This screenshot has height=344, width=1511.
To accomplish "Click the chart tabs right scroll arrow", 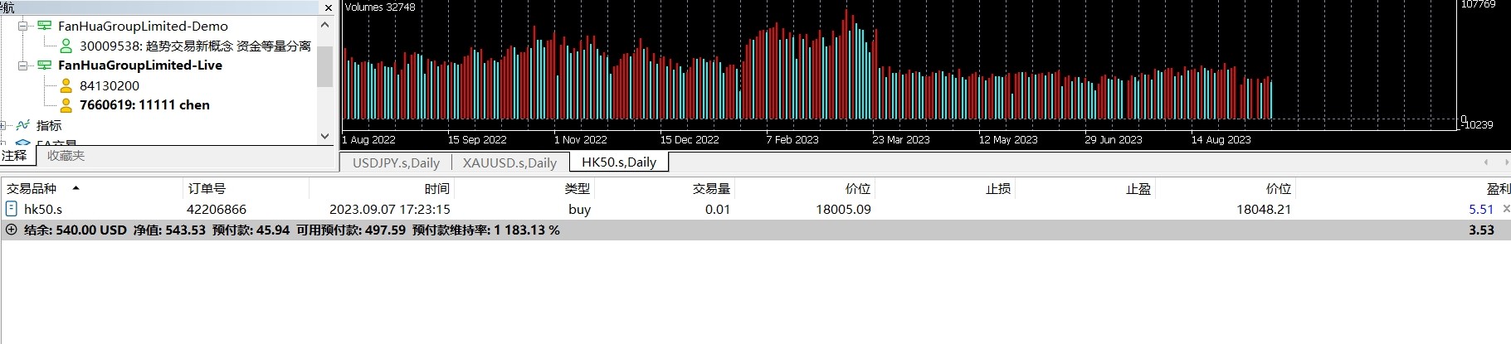I will [1506, 162].
